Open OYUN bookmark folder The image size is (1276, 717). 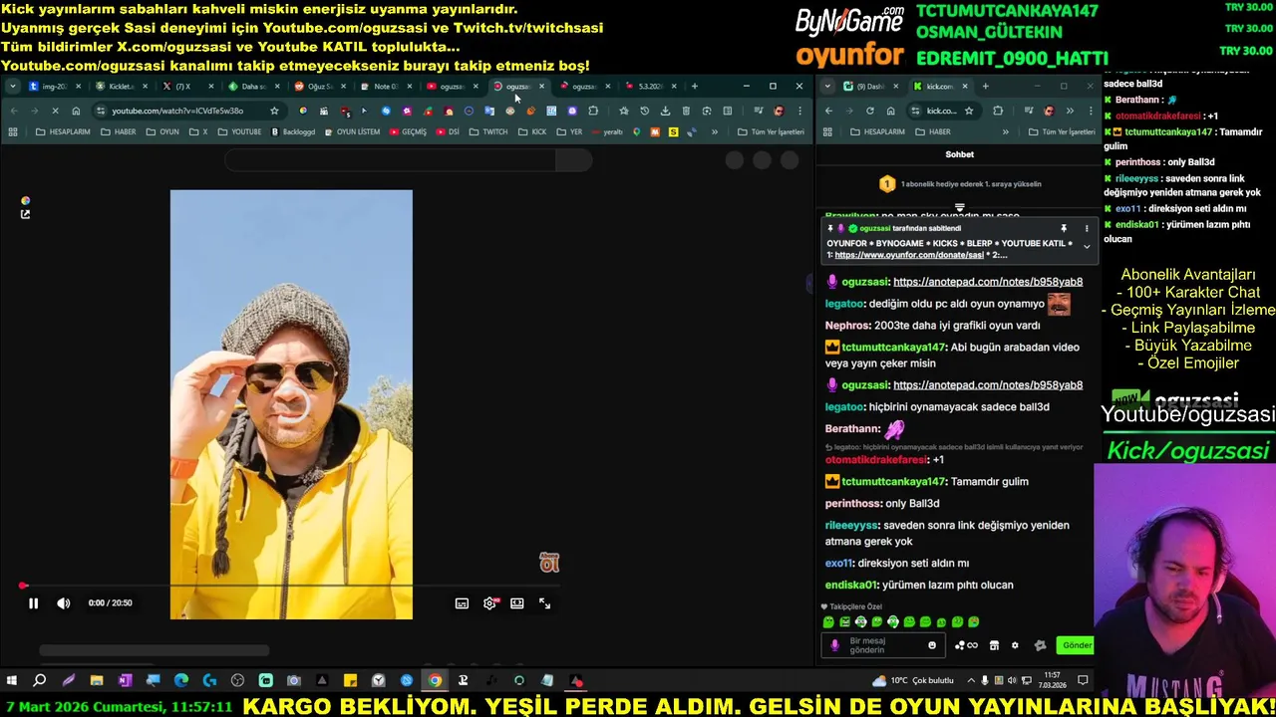click(x=161, y=131)
